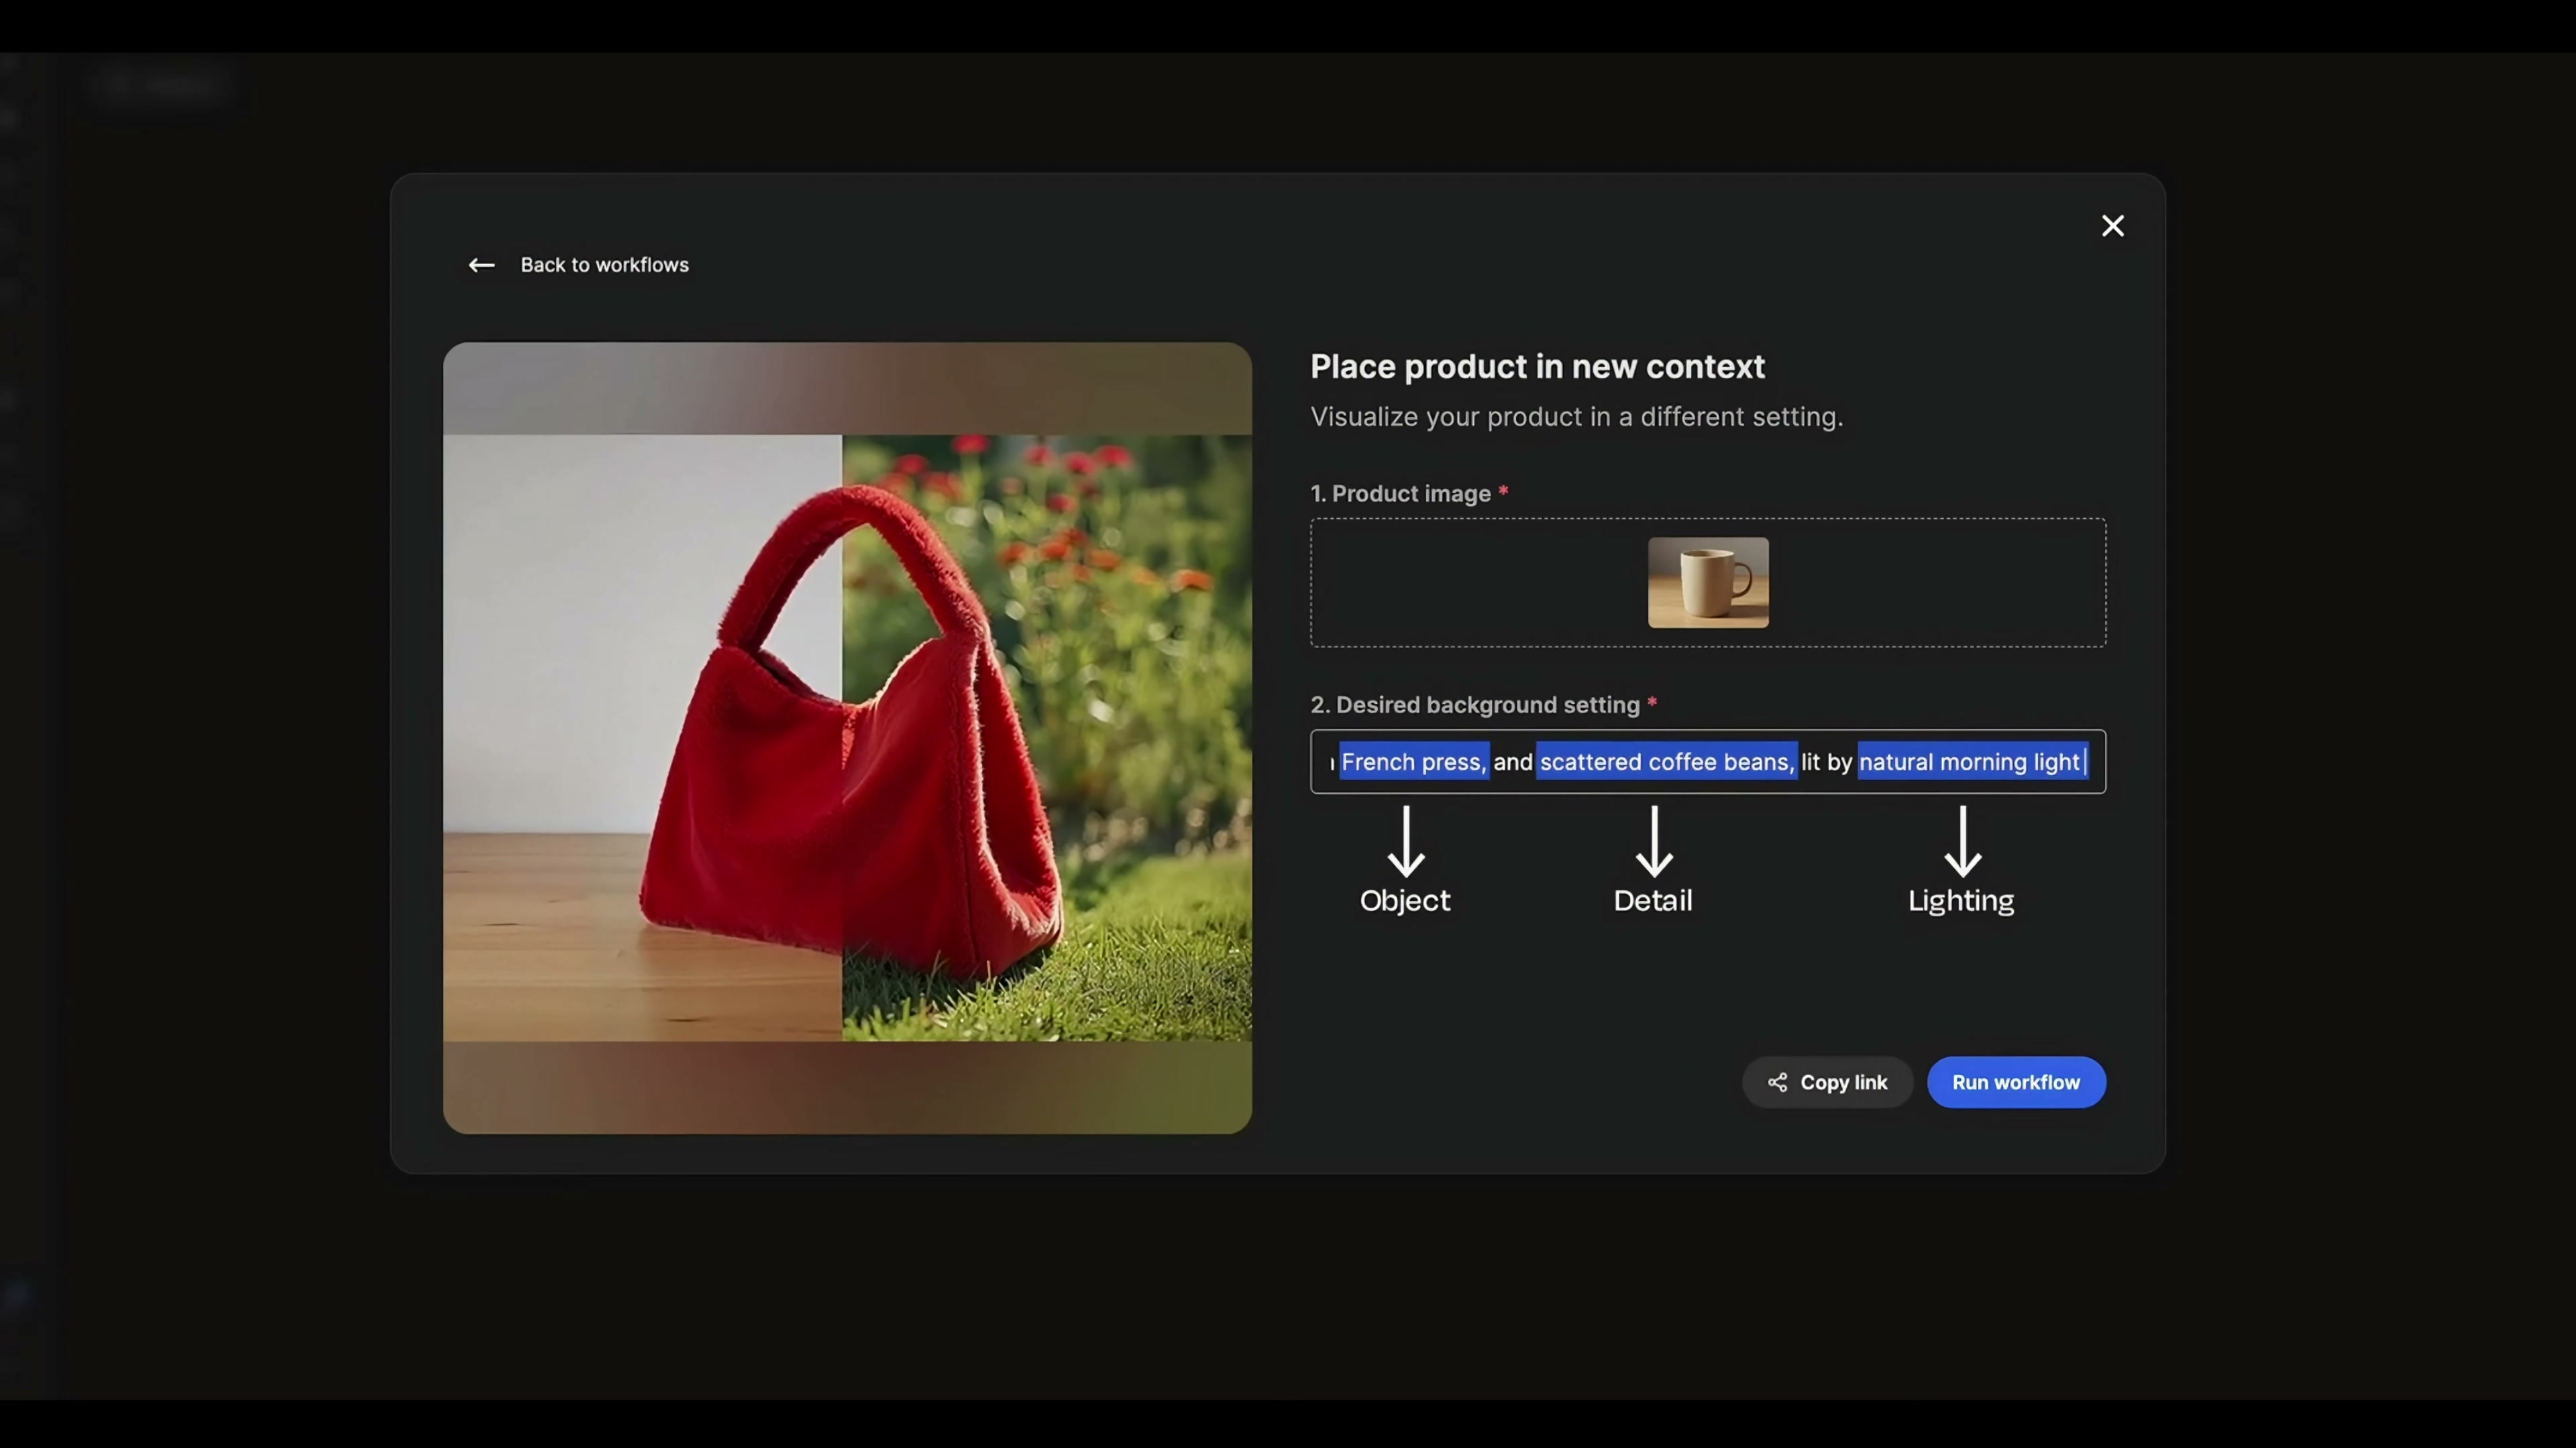Run the workflow with blue button
Image resolution: width=2576 pixels, height=1448 pixels.
coord(2016,1082)
